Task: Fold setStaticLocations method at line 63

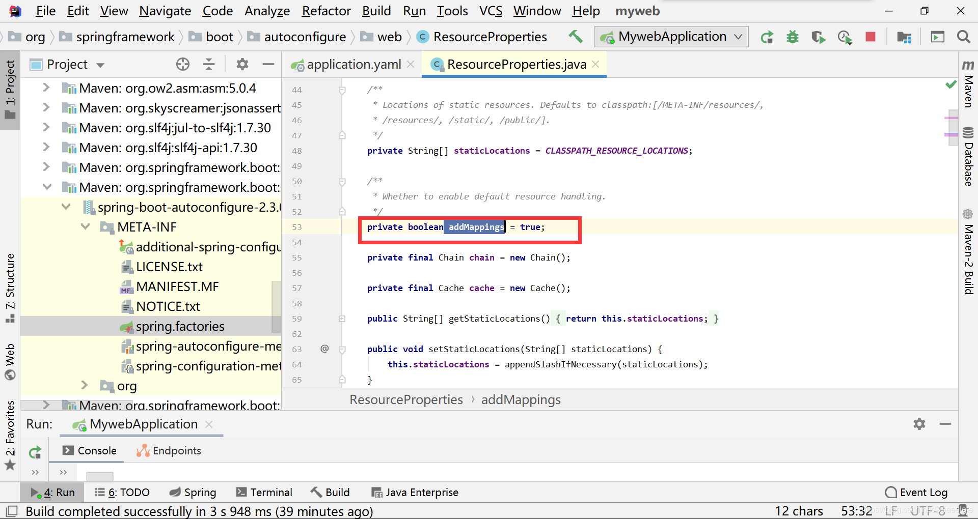Action: point(342,350)
